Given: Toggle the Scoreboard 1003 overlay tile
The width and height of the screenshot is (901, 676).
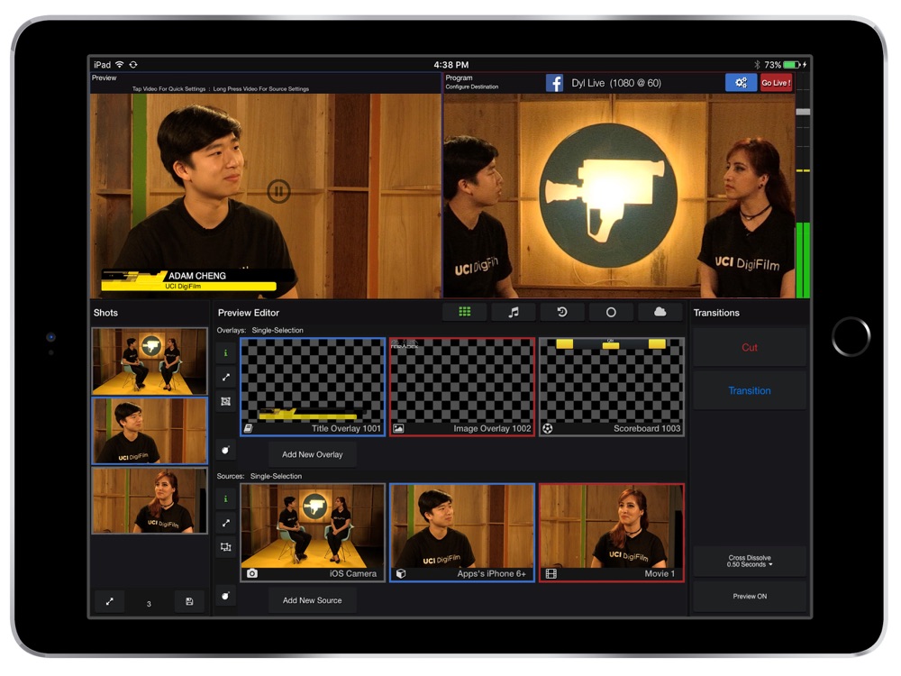Looking at the screenshot, I should point(612,387).
